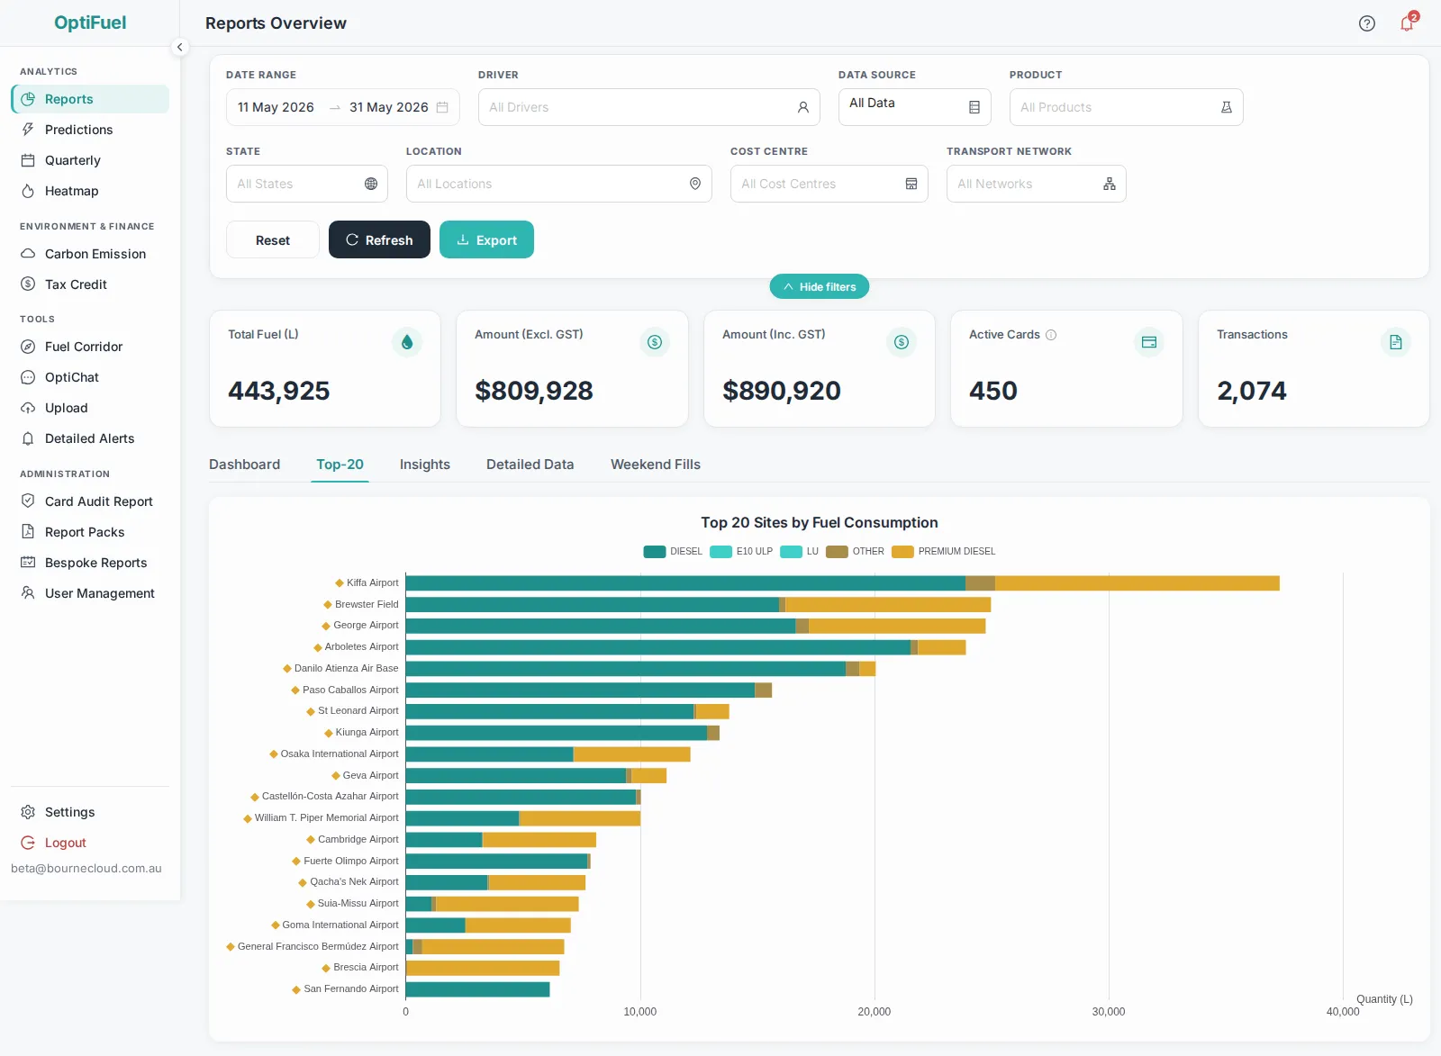Click the Settings gear icon

pyautogui.click(x=28, y=812)
